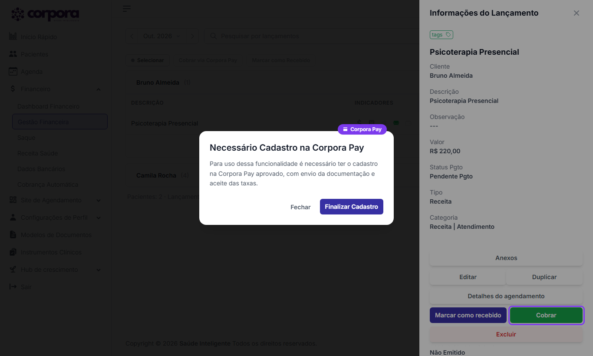
Task: Click the Modelos de Documentos file icon
Action: [13, 235]
